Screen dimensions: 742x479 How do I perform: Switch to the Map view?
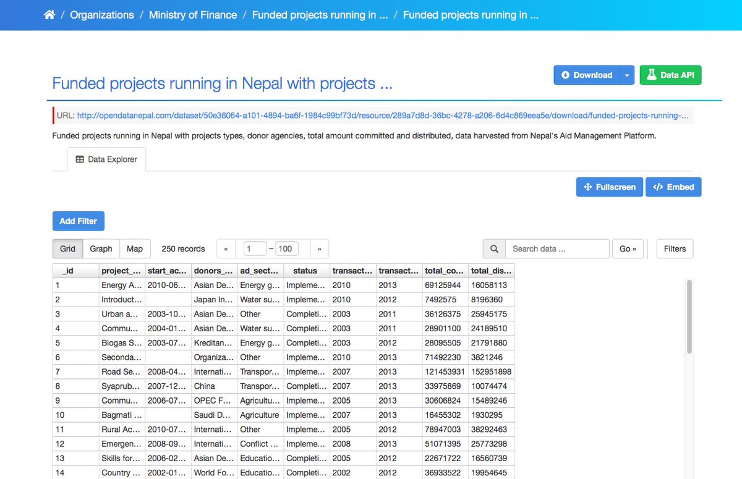pos(135,248)
